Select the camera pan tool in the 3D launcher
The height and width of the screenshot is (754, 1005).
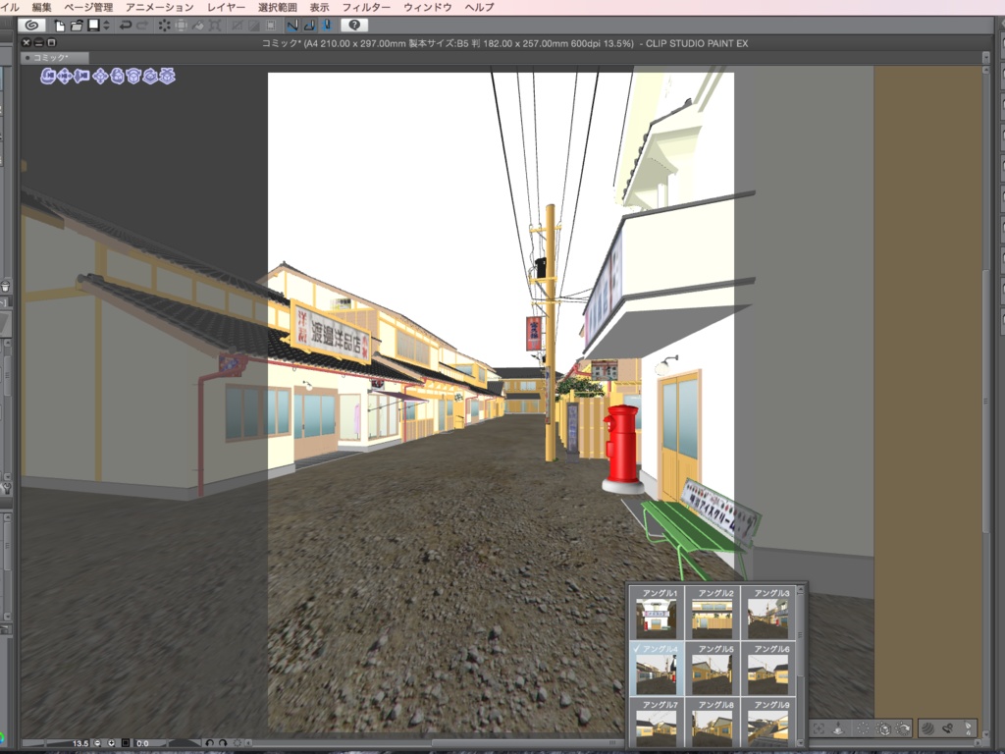pyautogui.click(x=65, y=76)
